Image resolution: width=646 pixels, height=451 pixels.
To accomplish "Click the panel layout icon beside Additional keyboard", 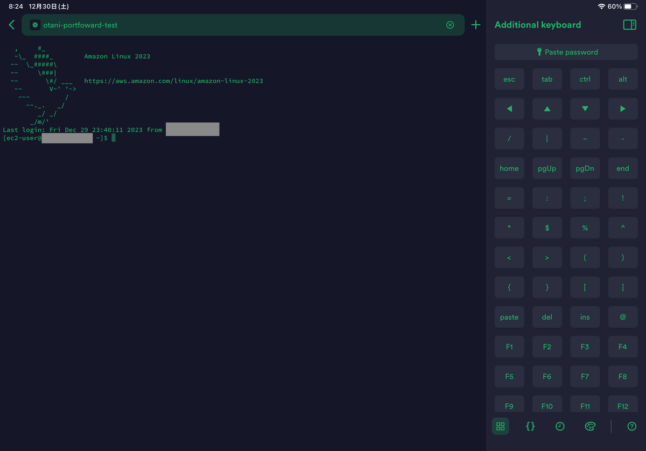I will tap(629, 25).
